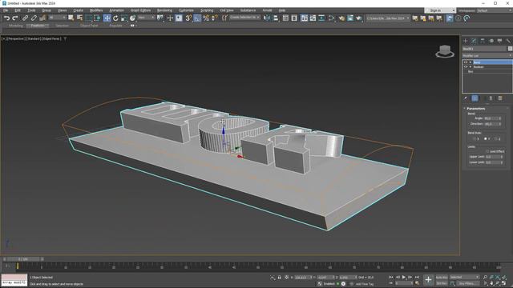The height and width of the screenshot is (288, 513).
Task: Switch to Modeling ribbon tab
Action: point(15,26)
